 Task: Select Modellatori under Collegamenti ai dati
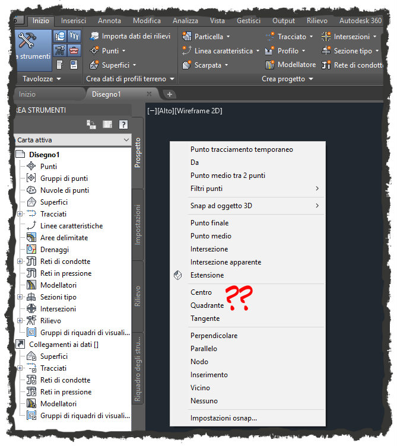(58, 404)
